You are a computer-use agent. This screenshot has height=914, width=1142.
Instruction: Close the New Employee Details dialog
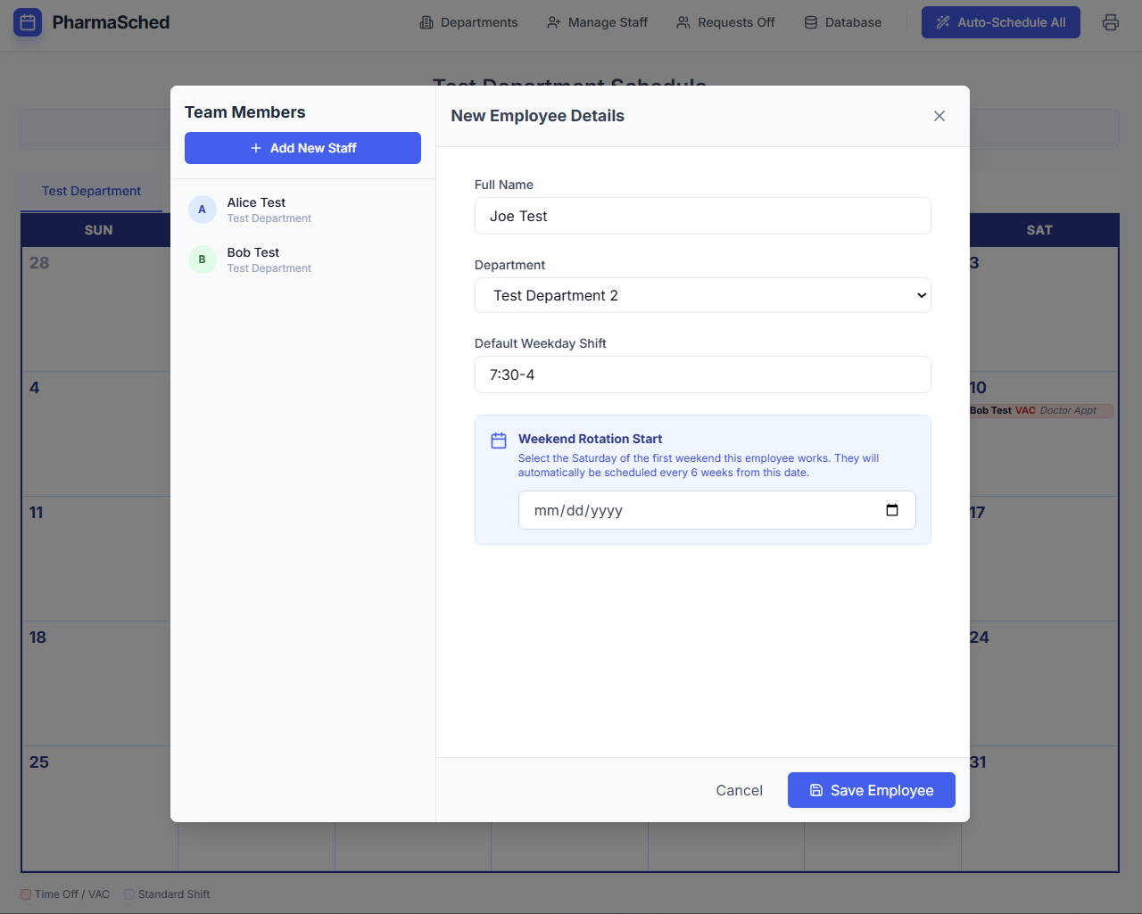click(939, 116)
